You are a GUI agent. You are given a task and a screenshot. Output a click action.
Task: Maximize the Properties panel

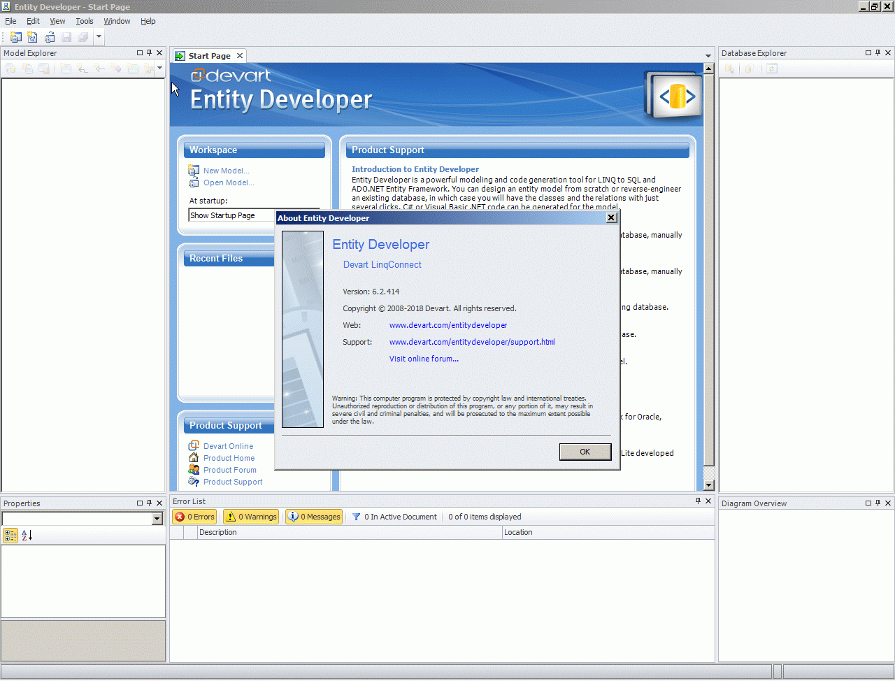140,503
